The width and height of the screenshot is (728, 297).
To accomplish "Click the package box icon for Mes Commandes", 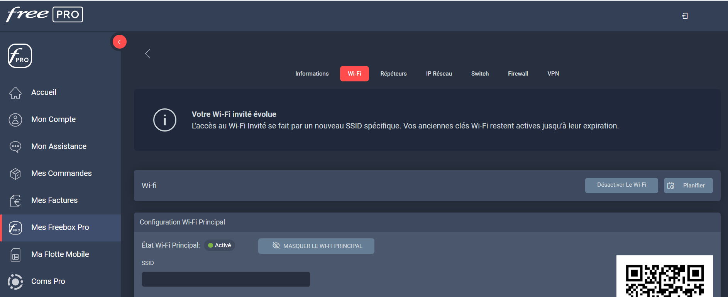I will (15, 174).
